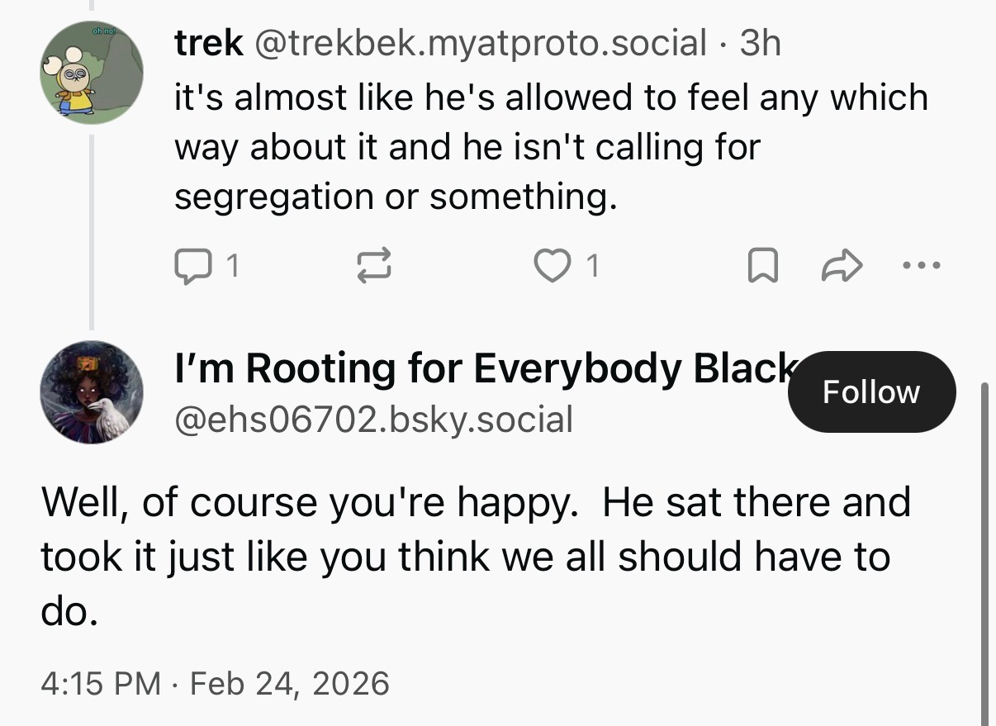The image size is (996, 726).
Task: Click the reply count number 1
Action: point(233,265)
